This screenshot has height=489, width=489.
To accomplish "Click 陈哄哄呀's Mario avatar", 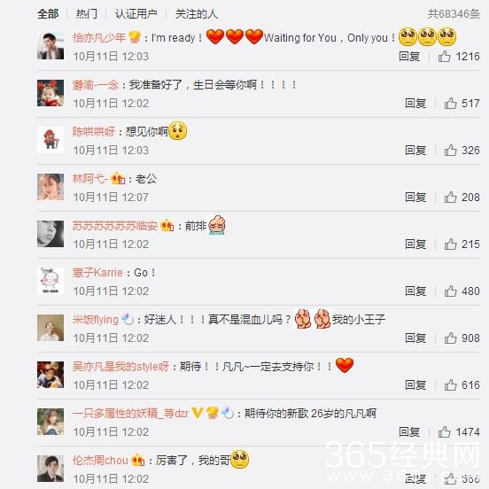I will pyautogui.click(x=50, y=140).
